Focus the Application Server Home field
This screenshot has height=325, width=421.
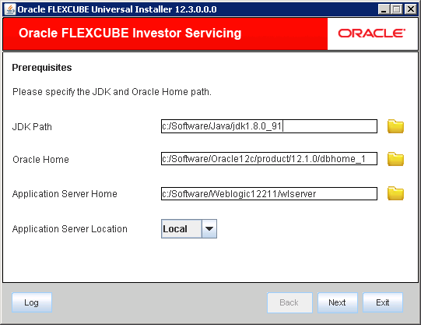pos(269,194)
